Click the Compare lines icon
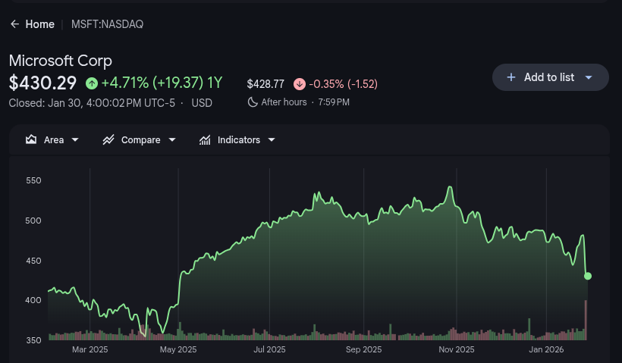This screenshot has width=622, height=363. click(x=108, y=140)
